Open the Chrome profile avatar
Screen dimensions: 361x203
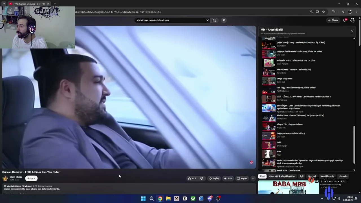click(350, 12)
